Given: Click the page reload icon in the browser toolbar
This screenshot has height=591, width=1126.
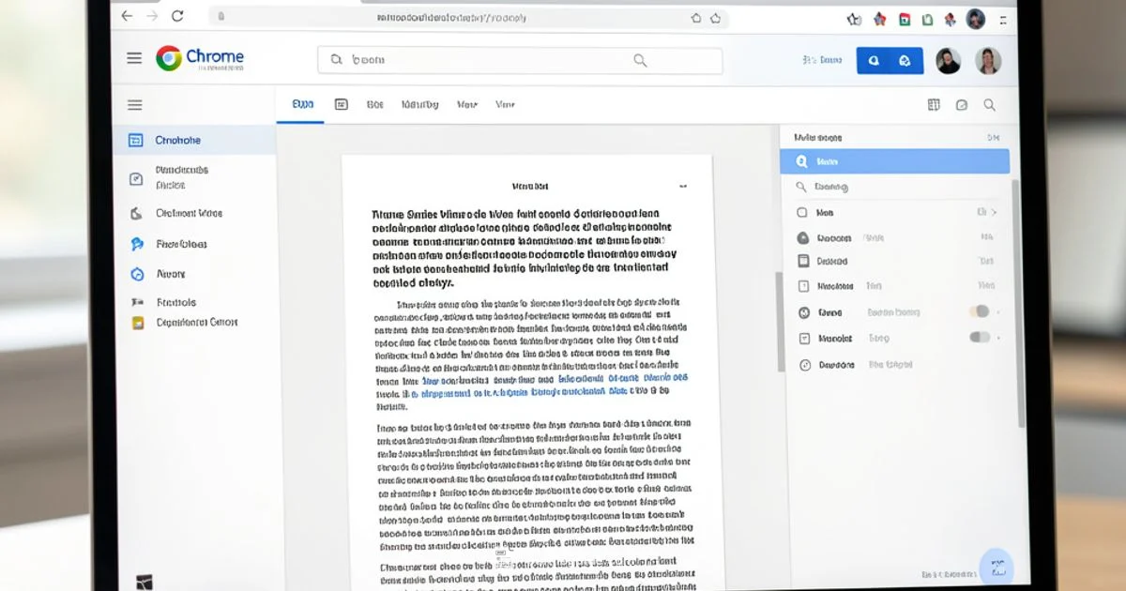Looking at the screenshot, I should [x=179, y=16].
